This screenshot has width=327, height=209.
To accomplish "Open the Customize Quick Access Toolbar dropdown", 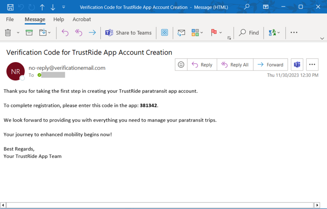I will [64, 7].
